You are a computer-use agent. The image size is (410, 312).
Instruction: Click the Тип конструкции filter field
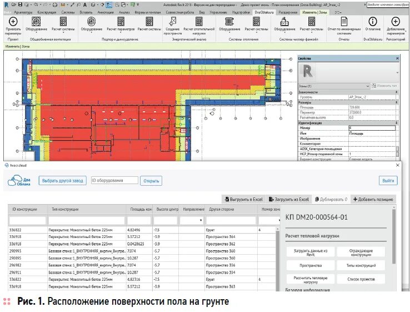coord(87,220)
